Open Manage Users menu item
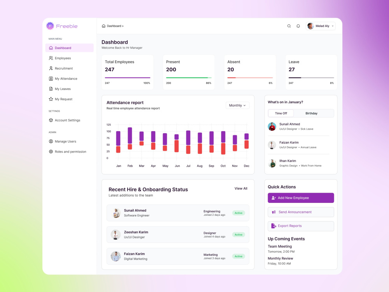Viewport: 389px width, 292px height. click(70, 141)
